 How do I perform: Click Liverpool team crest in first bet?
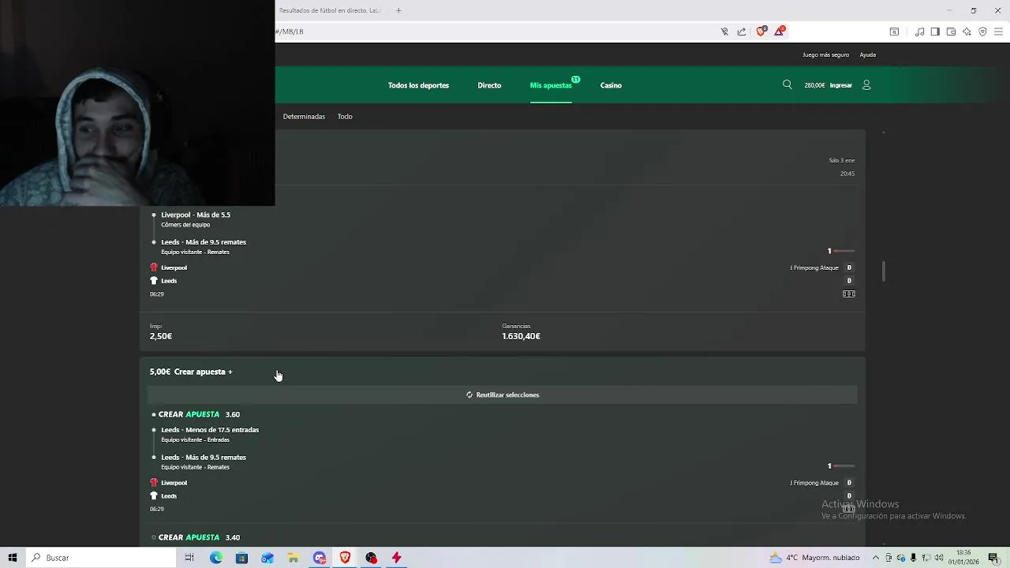(x=154, y=267)
